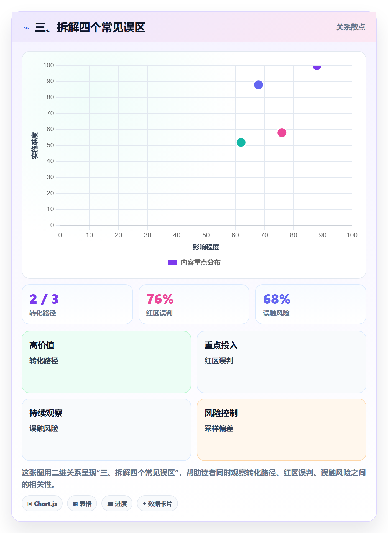This screenshot has width=388, height=533.
Task: Click the Chart.js tag chip
Action: tap(42, 503)
